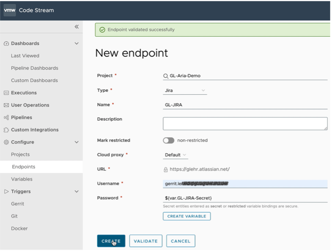
Task: Open Pipelines section
Action: [21, 118]
